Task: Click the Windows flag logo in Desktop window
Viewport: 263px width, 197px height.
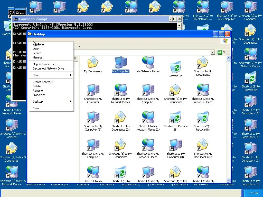Action: point(225,41)
